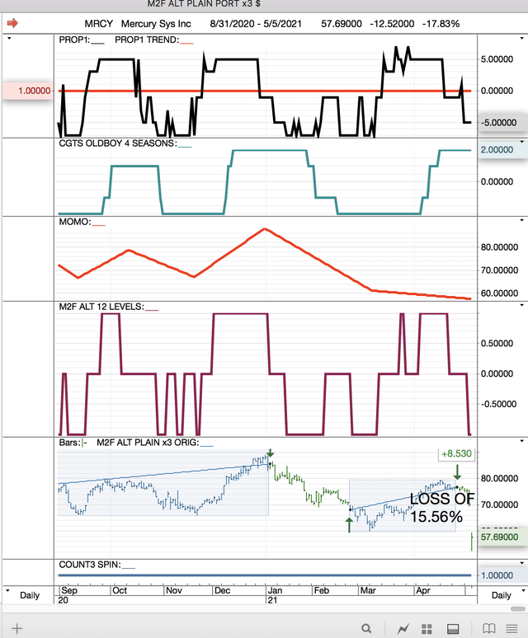Click the Dec label on the time axis
The height and width of the screenshot is (638, 528).
pos(222,590)
